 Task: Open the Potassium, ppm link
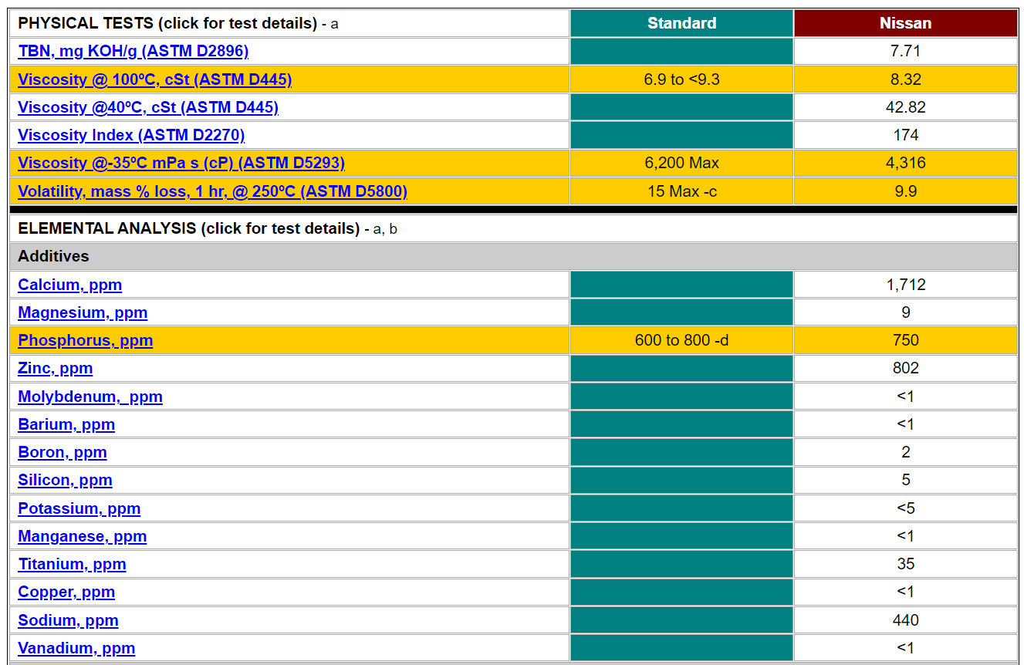coord(79,508)
